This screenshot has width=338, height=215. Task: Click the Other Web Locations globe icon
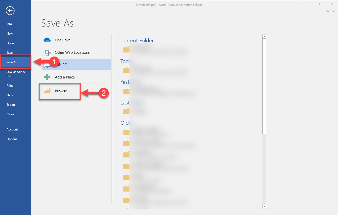tap(47, 52)
